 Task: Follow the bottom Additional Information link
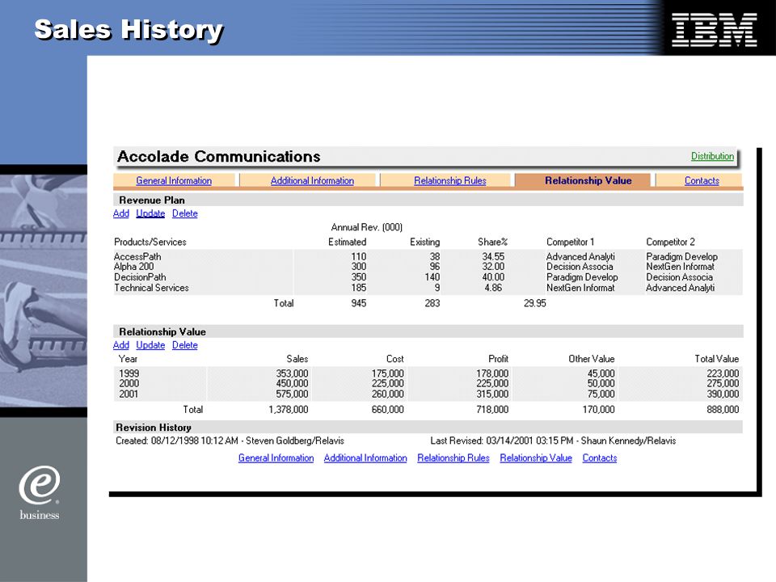pyautogui.click(x=365, y=458)
